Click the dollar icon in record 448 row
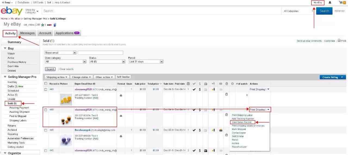 click(x=200, y=89)
